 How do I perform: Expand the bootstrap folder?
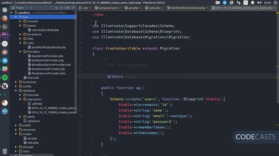tap(16, 82)
